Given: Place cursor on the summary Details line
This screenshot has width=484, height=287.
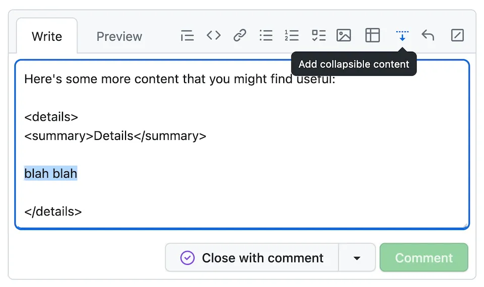Looking at the screenshot, I should (x=115, y=136).
